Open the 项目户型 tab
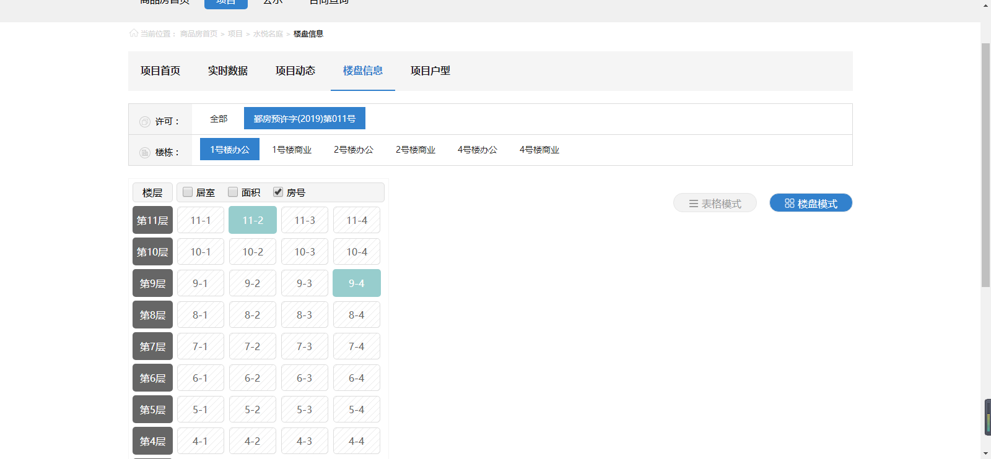The image size is (991, 459). [430, 71]
